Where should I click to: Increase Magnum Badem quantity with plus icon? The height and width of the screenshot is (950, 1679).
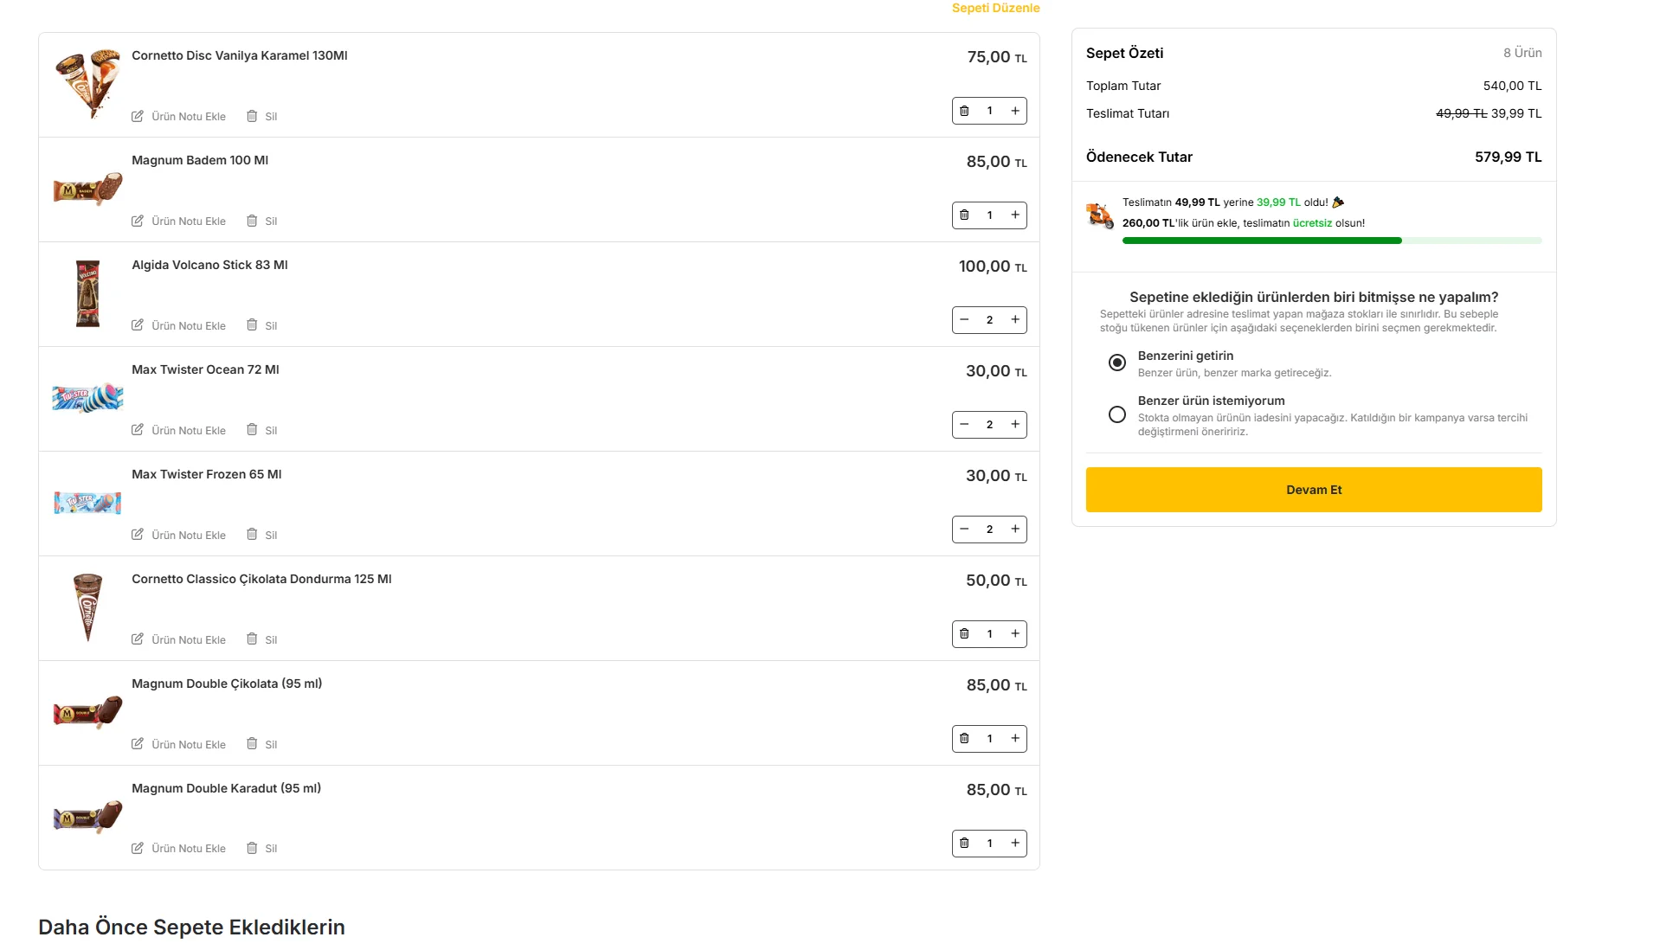click(x=1015, y=215)
